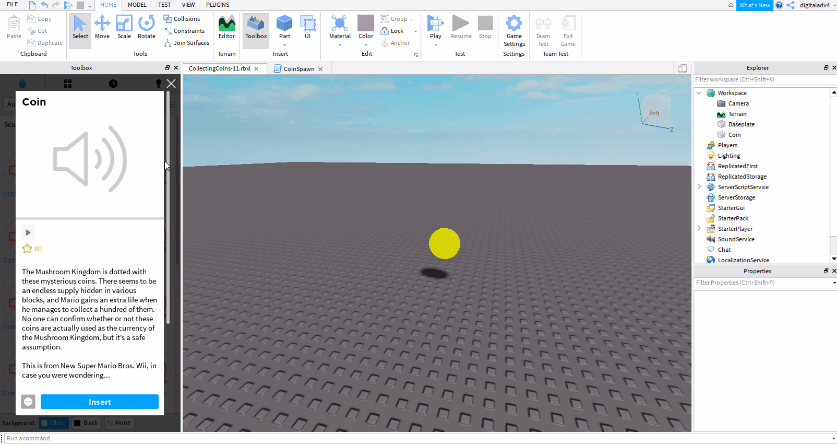The width and height of the screenshot is (837, 445).
Task: Open Toolbox marketplace tab icon
Action: 22,84
